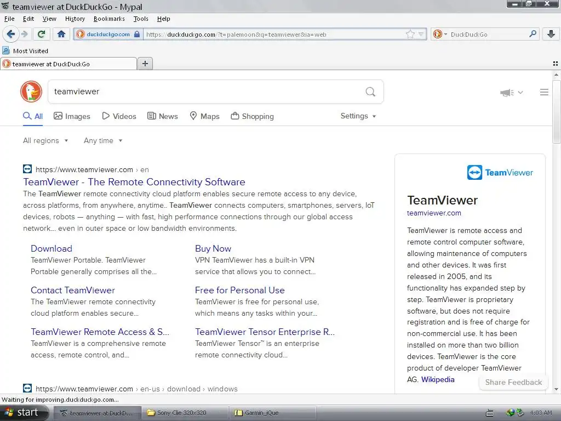Open teamviewer.com link in info panel
This screenshot has width=561, height=421.
(434, 213)
